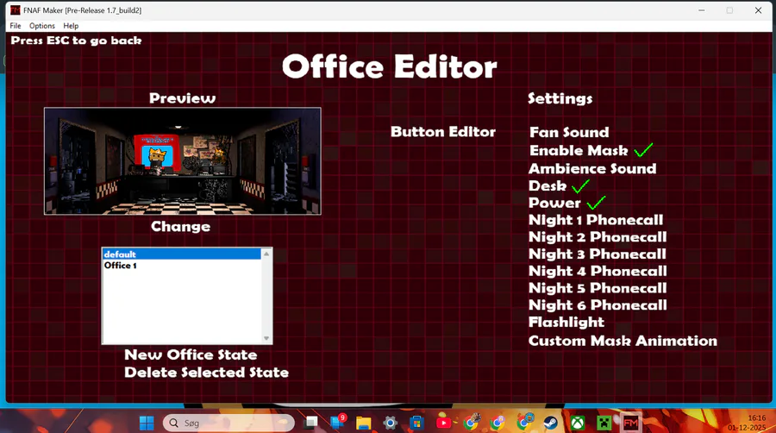Open Task View from taskbar
This screenshot has height=433, width=776.
tap(310, 423)
